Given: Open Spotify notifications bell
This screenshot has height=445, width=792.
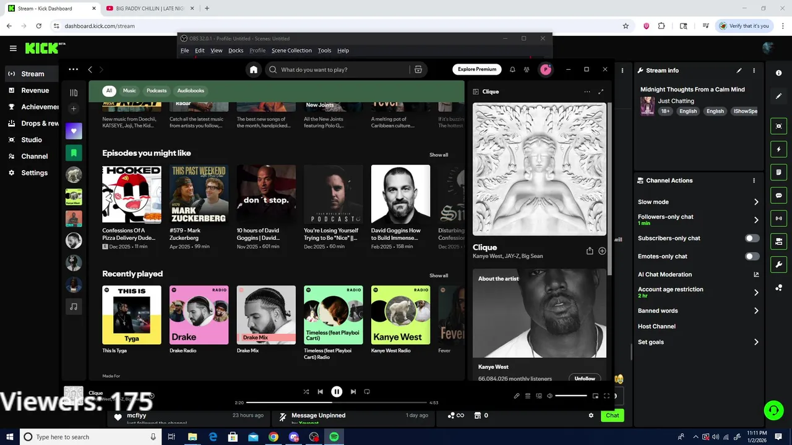Looking at the screenshot, I should 512,70.
